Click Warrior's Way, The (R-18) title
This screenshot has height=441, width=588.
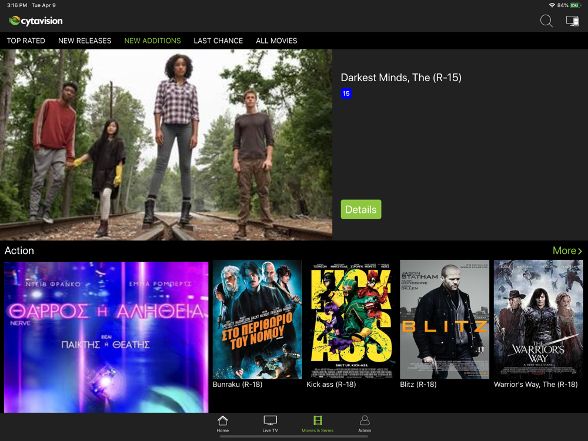pyautogui.click(x=536, y=385)
